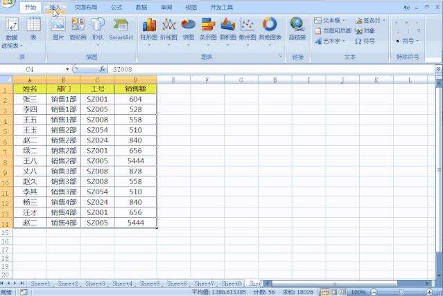Click the Header and Footer (页眉和页脚) button
The height and width of the screenshot is (296, 443).
tap(333, 31)
